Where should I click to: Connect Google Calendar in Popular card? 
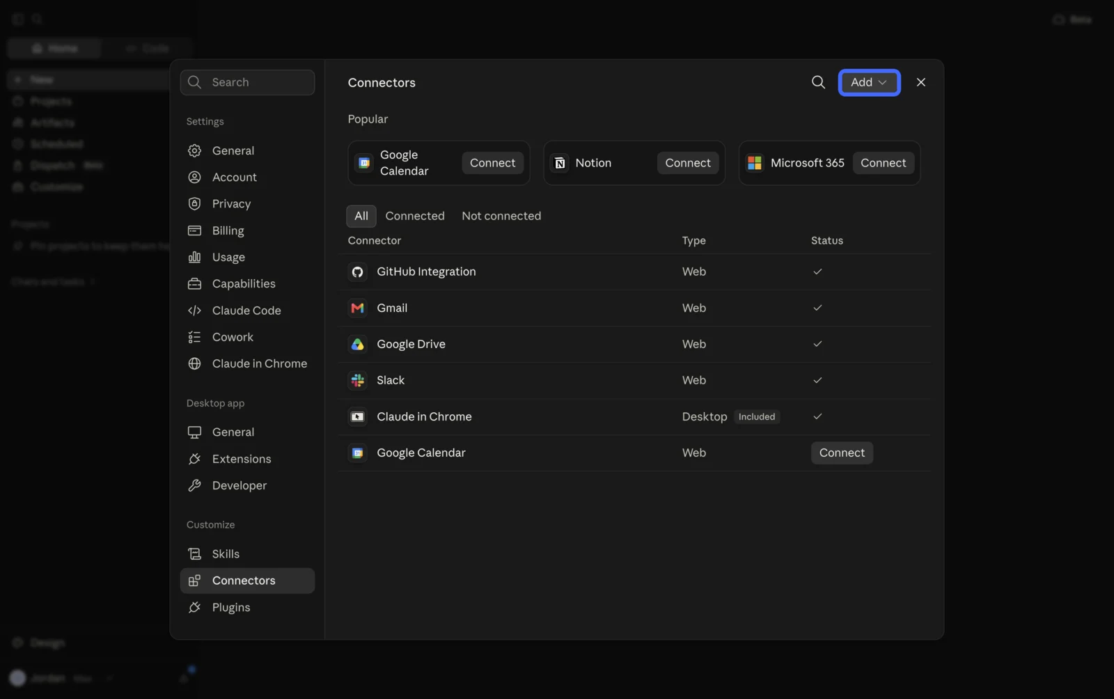(x=492, y=163)
